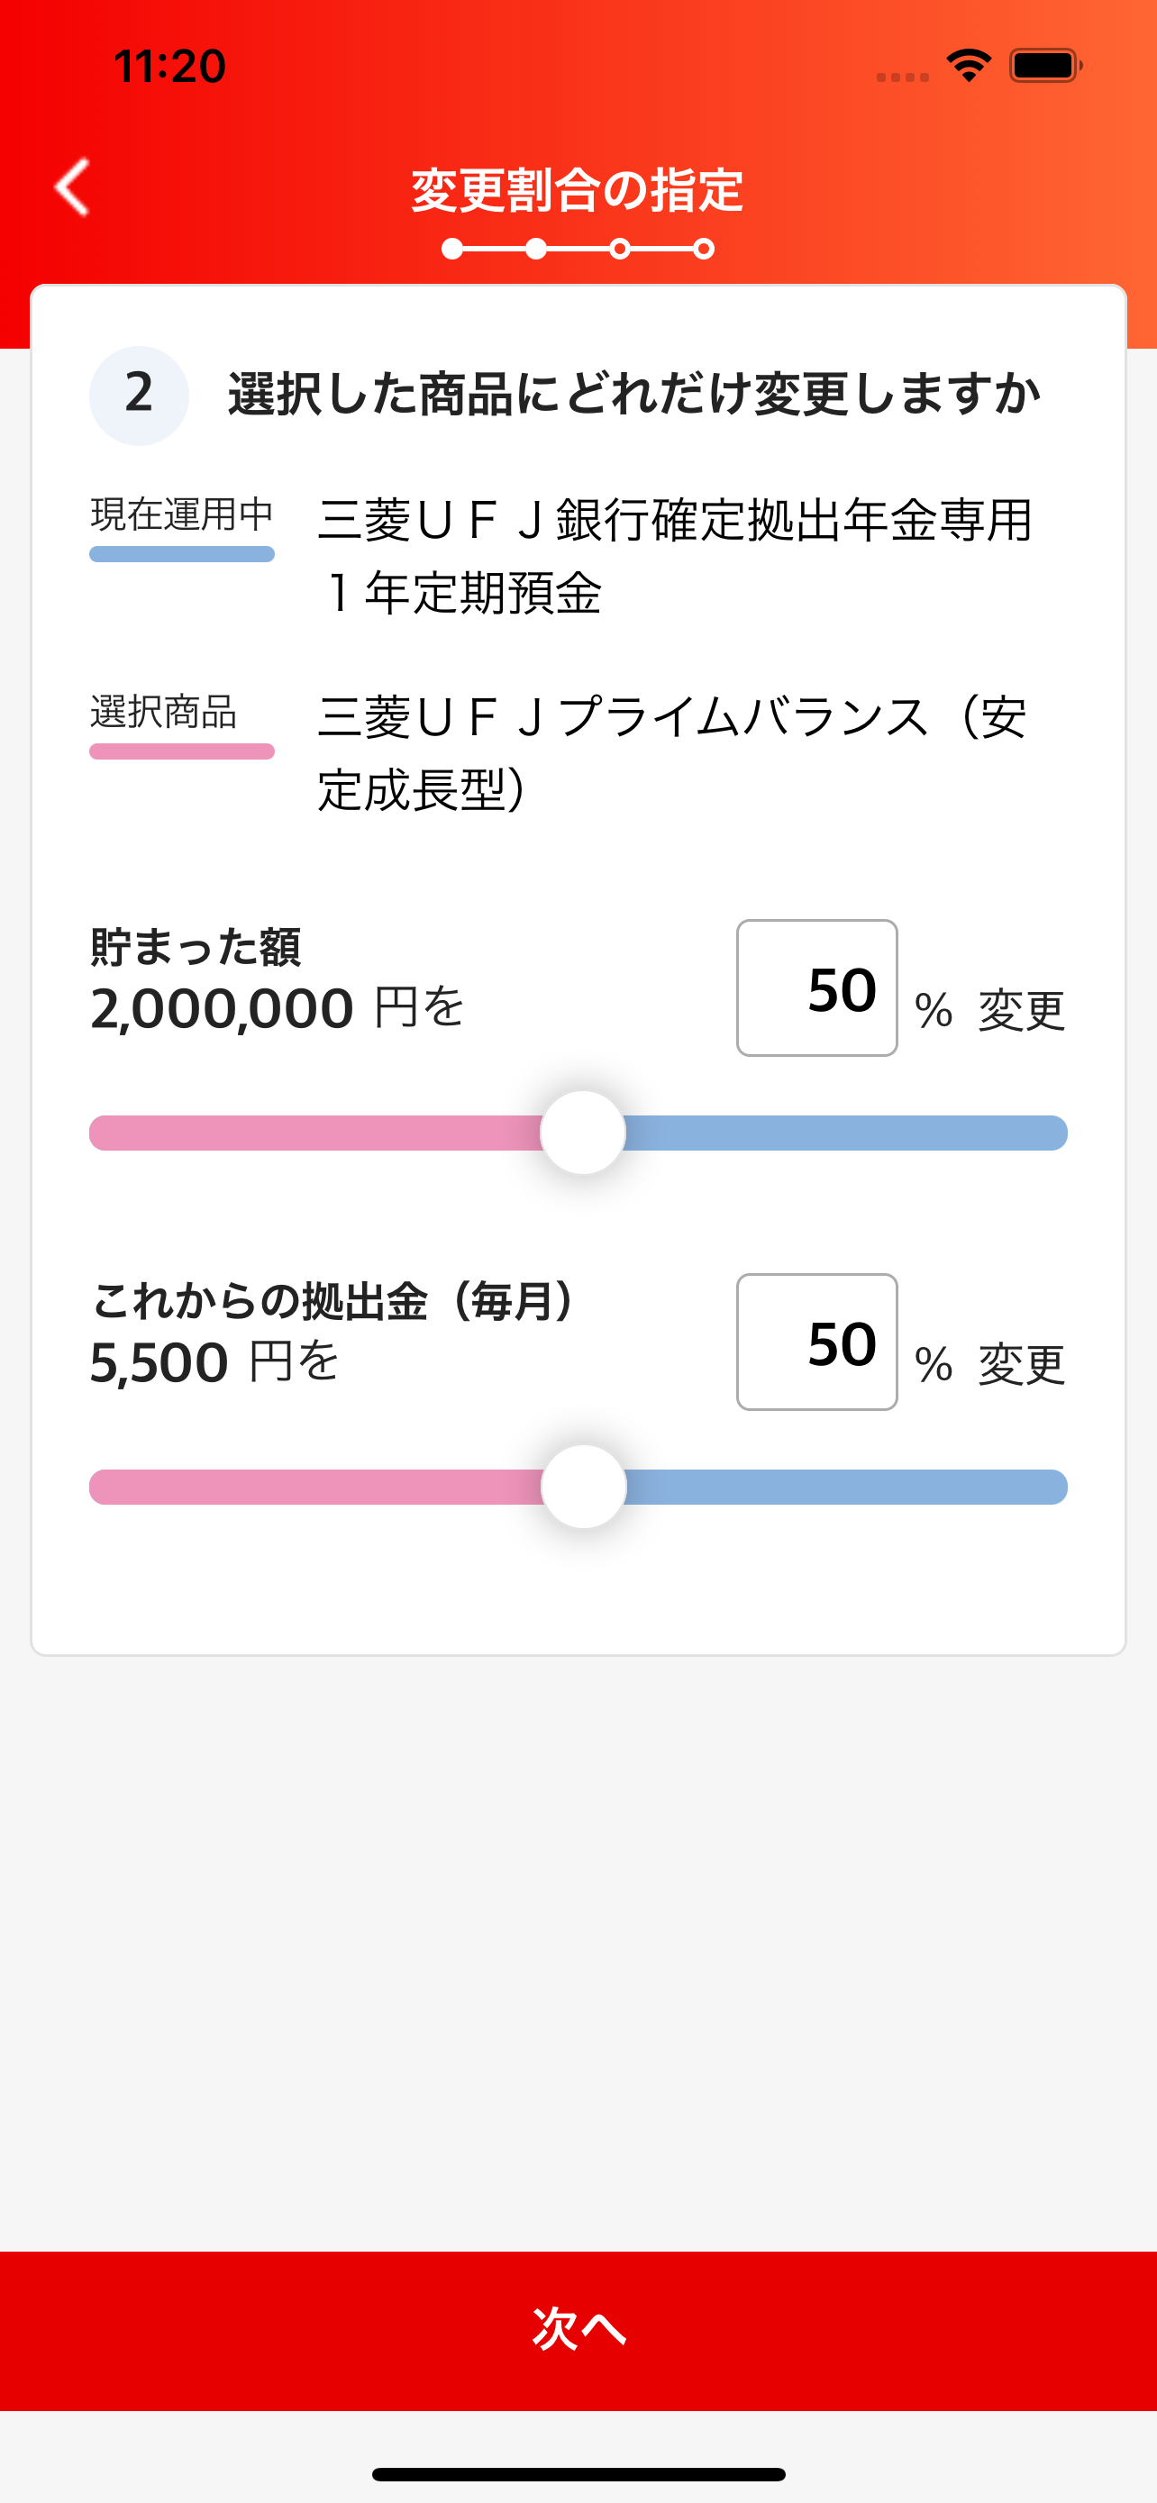Edit the 貯まった額 percentage field

pos(817,988)
